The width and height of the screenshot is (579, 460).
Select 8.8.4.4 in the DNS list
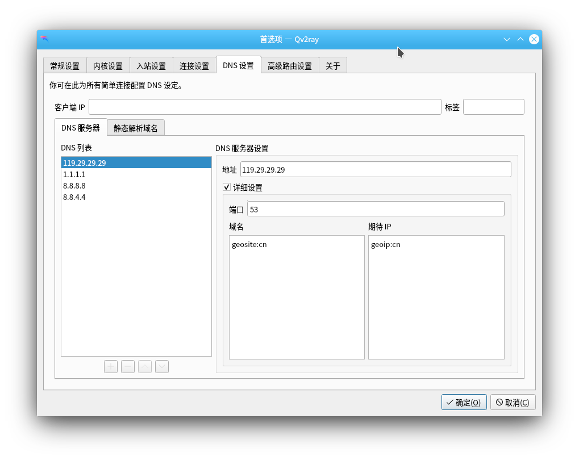click(136, 196)
